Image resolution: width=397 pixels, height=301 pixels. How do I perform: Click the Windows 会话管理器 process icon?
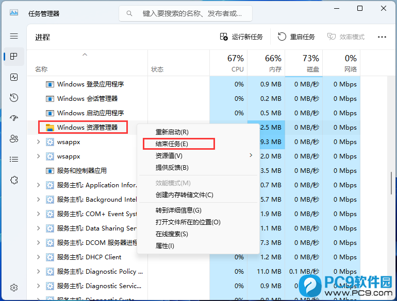pos(50,99)
